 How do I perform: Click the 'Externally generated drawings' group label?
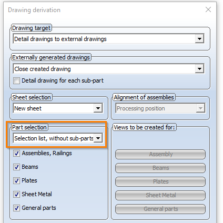tap(51, 57)
